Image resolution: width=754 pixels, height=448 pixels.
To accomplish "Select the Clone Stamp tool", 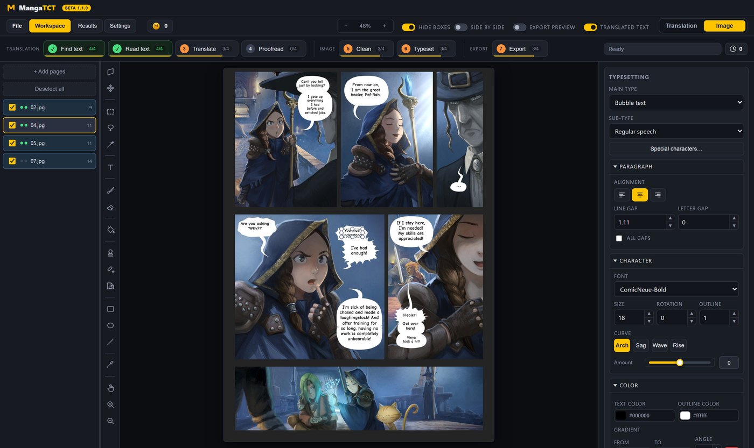I will pyautogui.click(x=110, y=253).
